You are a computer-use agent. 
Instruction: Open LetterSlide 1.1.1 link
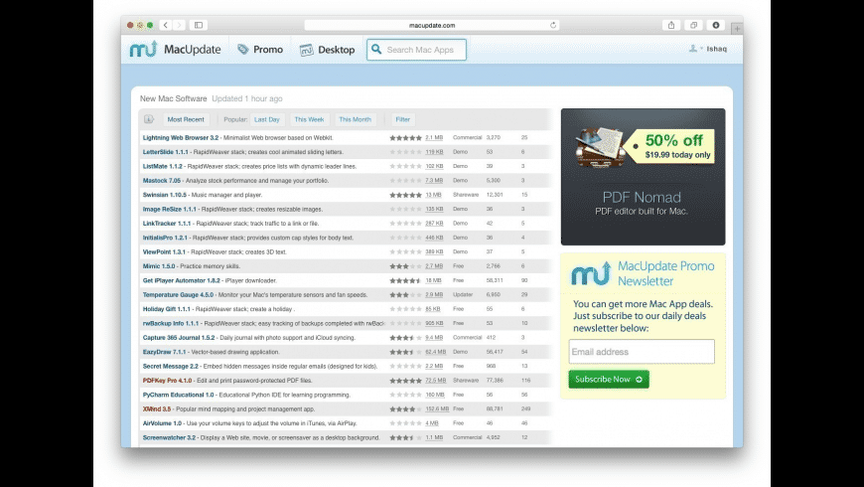tap(165, 152)
